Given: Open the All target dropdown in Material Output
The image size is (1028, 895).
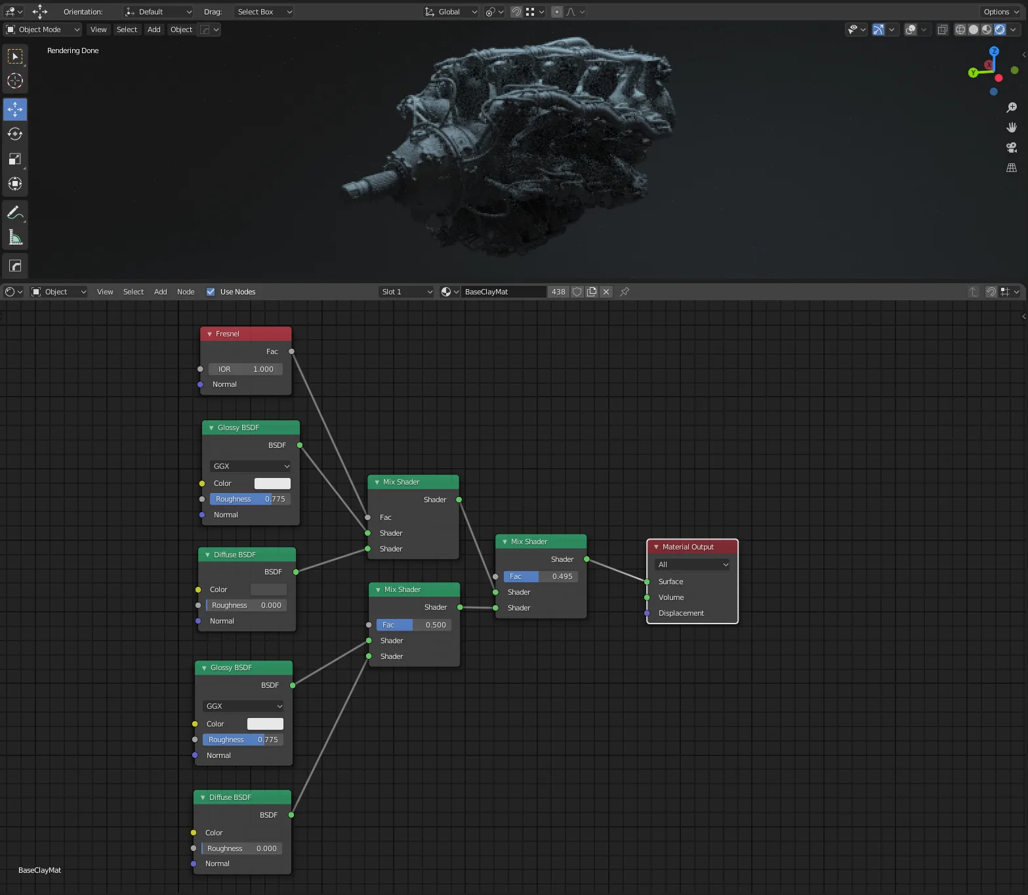Looking at the screenshot, I should point(692,565).
